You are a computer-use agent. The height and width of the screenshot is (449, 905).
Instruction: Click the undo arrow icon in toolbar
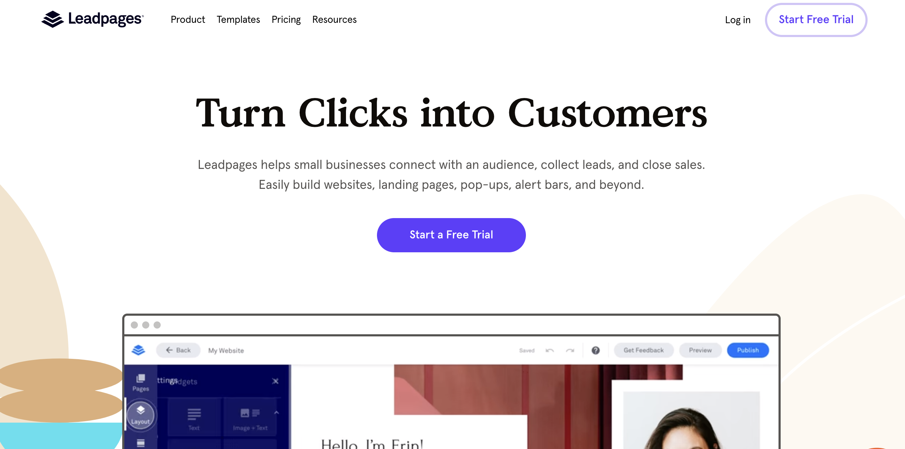pos(549,350)
